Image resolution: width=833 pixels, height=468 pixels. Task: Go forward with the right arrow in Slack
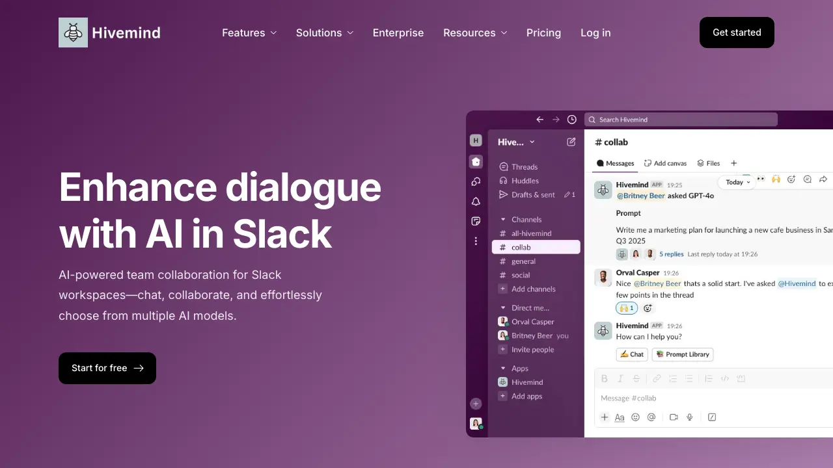click(556, 120)
